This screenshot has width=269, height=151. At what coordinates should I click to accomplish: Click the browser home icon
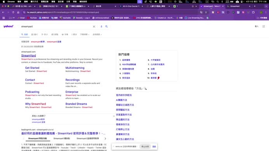(x=18, y=12)
